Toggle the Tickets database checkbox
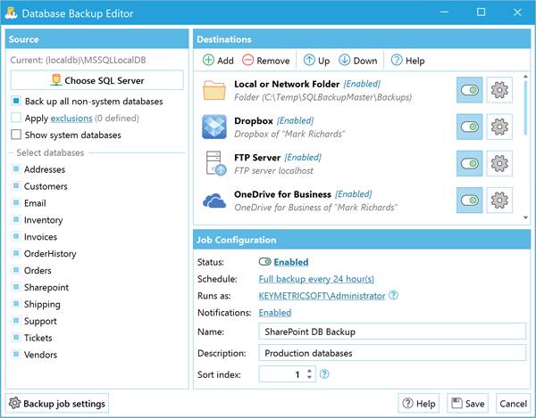 16,337
